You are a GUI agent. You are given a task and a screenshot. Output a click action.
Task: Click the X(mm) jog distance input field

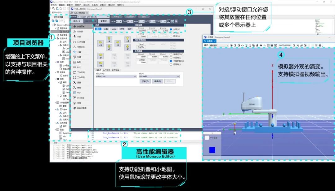click(x=141, y=57)
